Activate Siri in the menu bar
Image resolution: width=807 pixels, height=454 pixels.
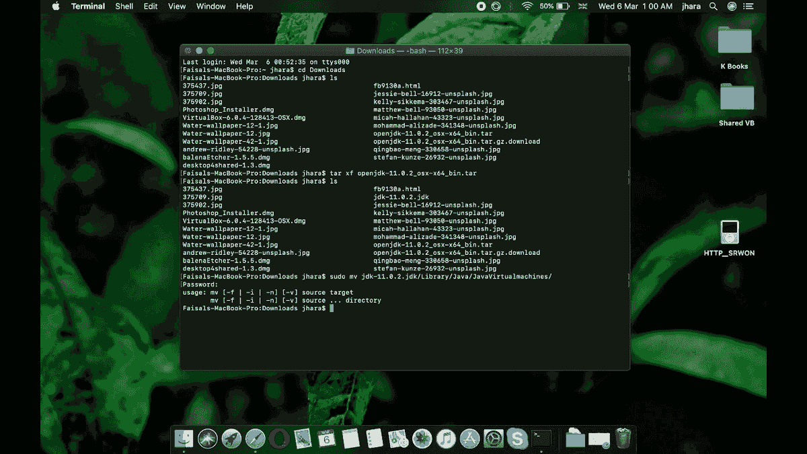[732, 6]
